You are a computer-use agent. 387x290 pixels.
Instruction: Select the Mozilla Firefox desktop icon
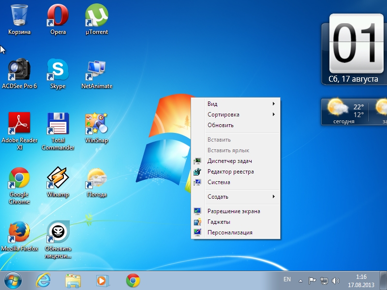[x=19, y=236]
